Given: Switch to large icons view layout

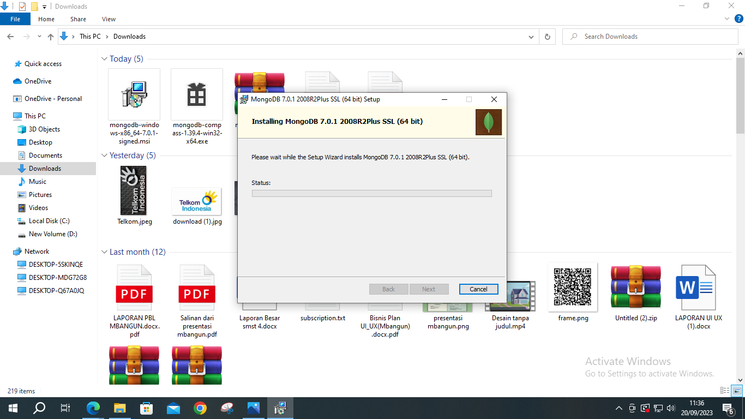Looking at the screenshot, I should 737,391.
